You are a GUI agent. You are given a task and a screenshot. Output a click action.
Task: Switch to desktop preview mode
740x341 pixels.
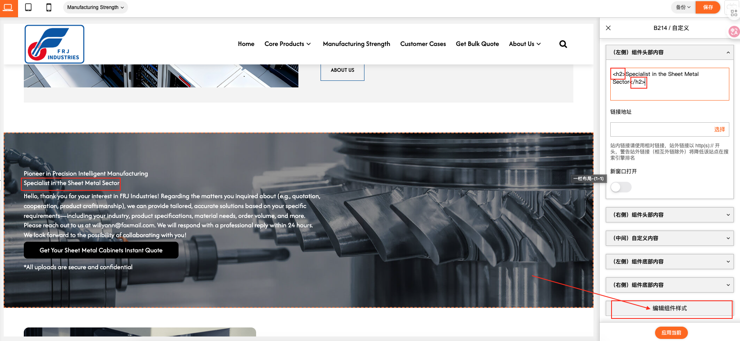point(8,7)
